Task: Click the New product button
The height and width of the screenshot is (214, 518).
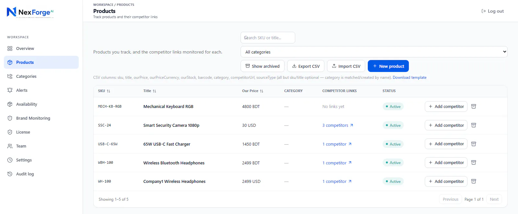Action: point(388,66)
